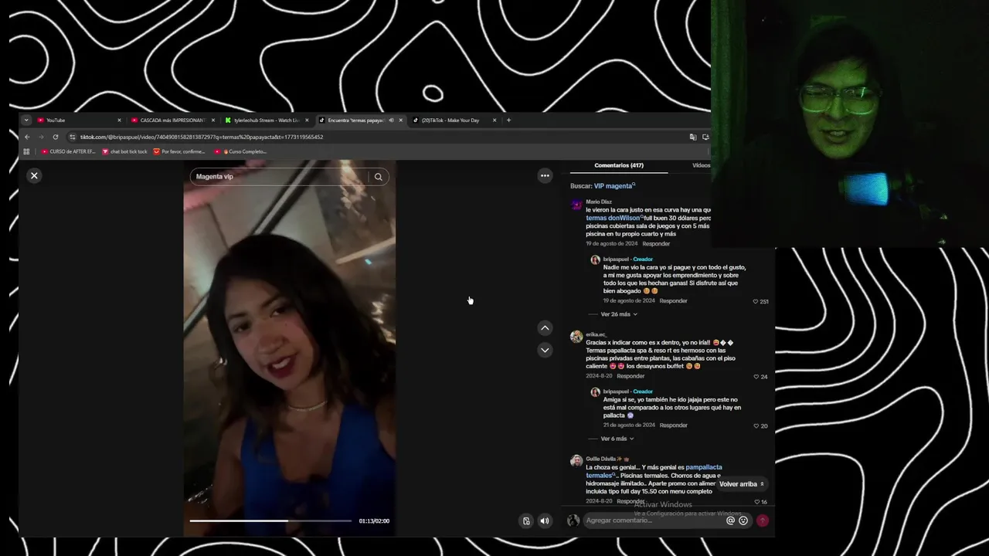Open CURSO de AFTER EF... bookmark
Screen dimensions: 989x556
pyautogui.click(x=68, y=151)
